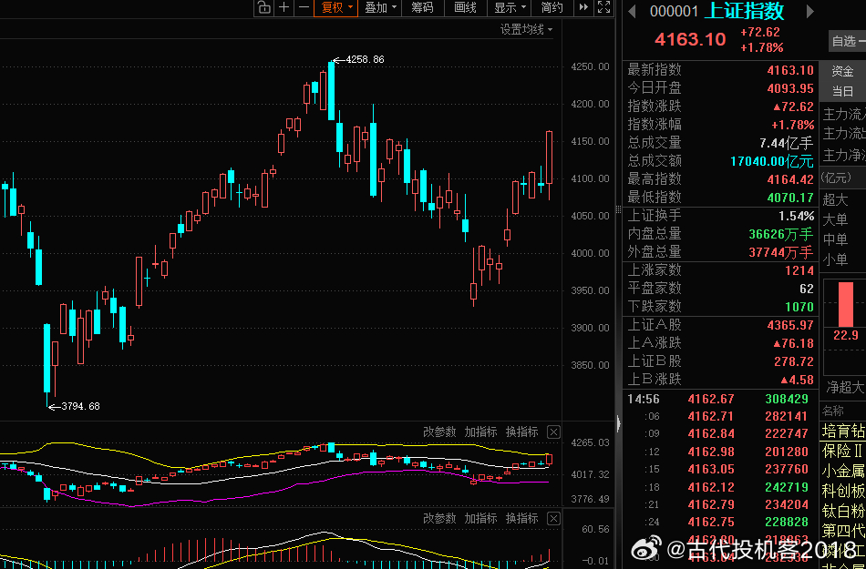Click 换指标 on the MACD indicator panel
Image resolution: width=866 pixels, height=569 pixels.
coord(522,518)
